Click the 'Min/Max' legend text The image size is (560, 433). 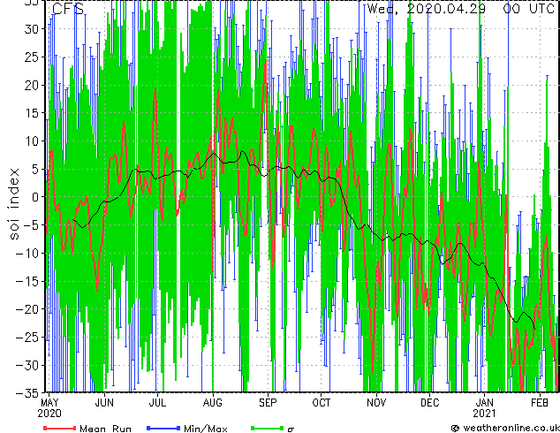pos(205,429)
